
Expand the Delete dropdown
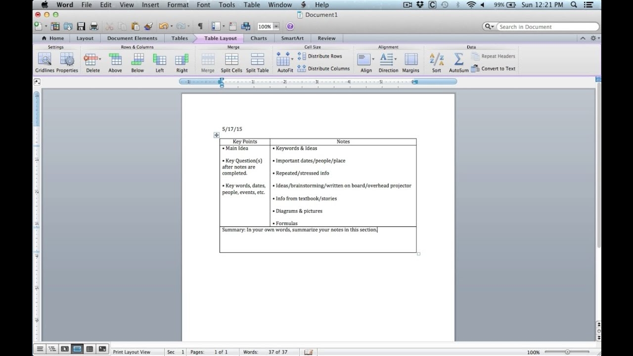pos(100,59)
